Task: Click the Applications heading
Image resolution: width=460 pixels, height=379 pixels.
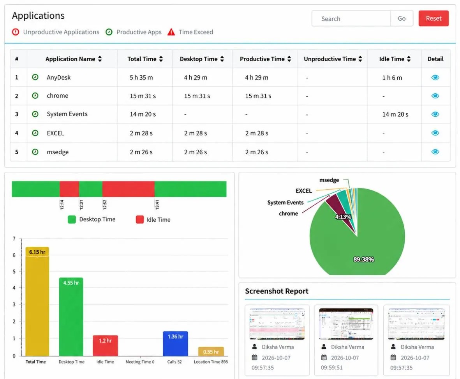Action: 38,15
